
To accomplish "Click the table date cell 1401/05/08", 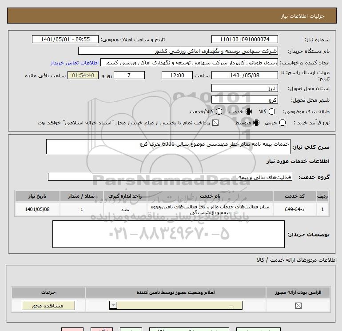I will [37, 209].
